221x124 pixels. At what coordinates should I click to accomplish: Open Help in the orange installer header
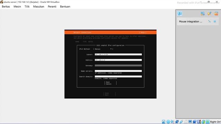[x=143, y=32]
